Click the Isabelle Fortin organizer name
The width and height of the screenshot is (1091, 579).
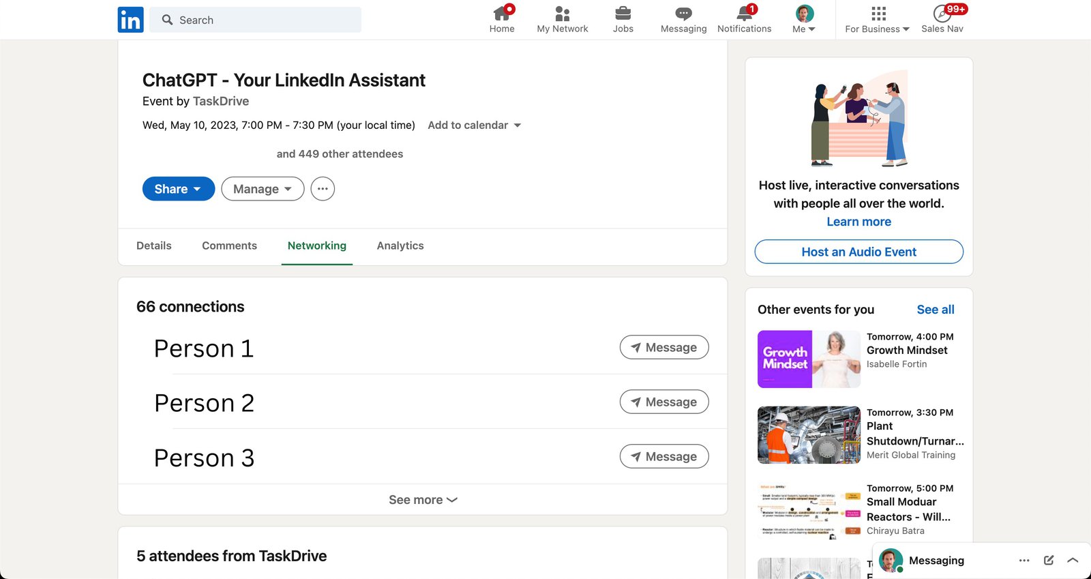[x=897, y=364]
